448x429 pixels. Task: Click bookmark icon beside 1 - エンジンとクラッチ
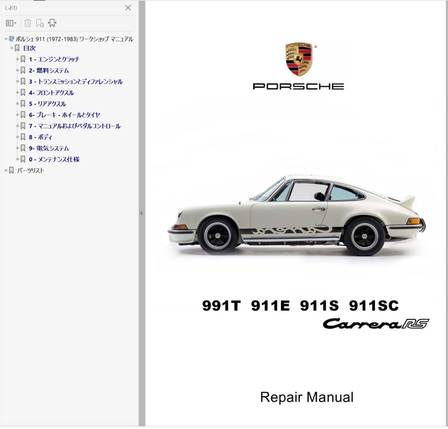23,59
